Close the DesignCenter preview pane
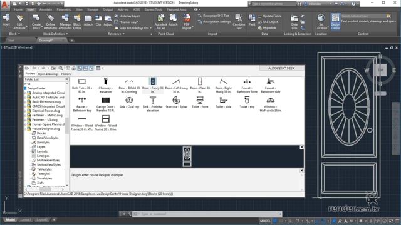The height and width of the screenshot is (225, 401). pyautogui.click(x=301, y=147)
